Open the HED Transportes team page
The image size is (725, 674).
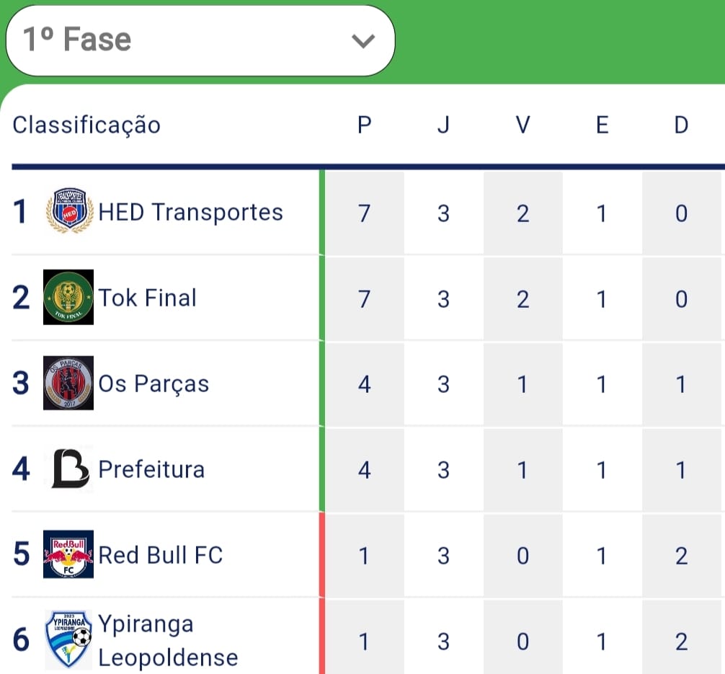coord(190,211)
